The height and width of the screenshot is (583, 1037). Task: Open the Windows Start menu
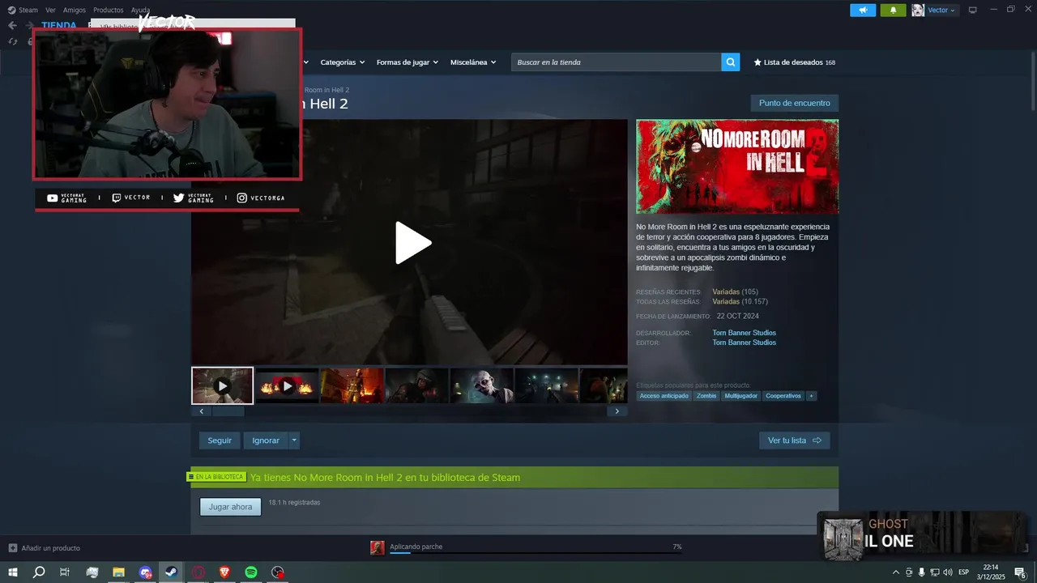[13, 572]
